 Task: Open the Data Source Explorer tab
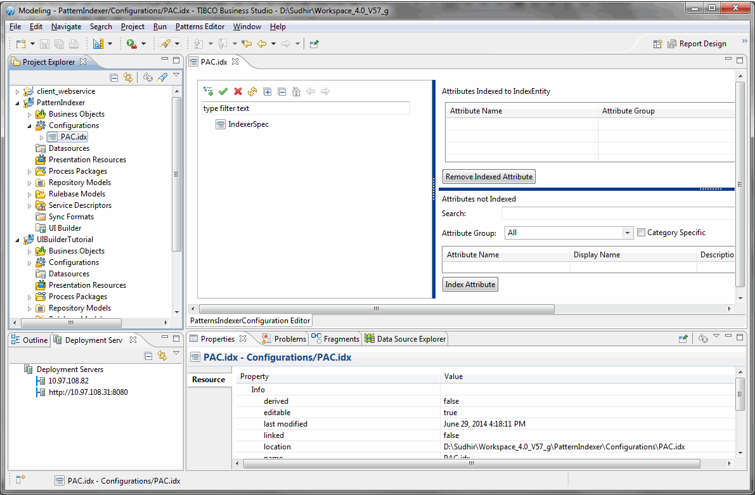pyautogui.click(x=406, y=339)
